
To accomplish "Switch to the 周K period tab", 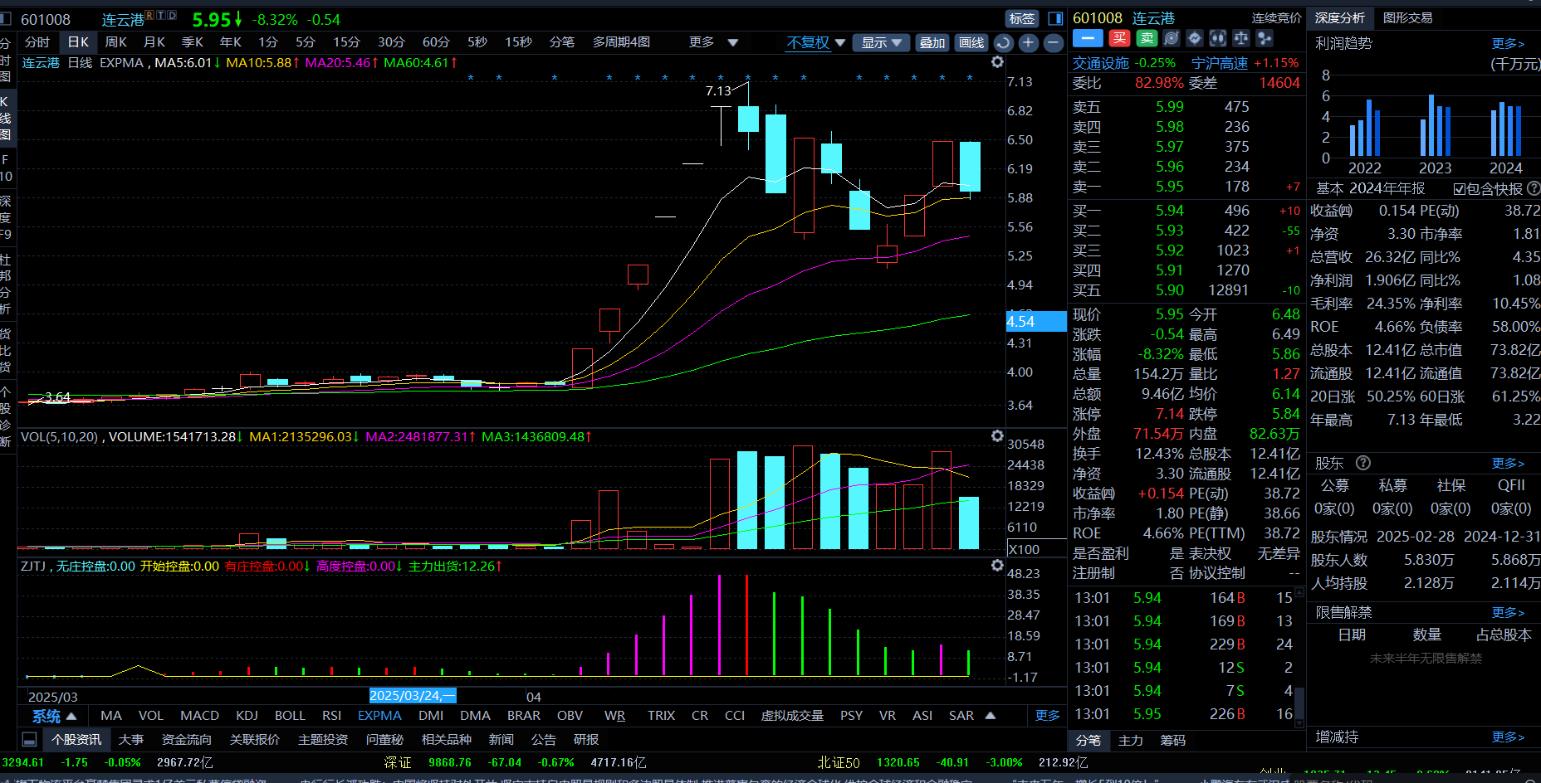I will [x=115, y=42].
